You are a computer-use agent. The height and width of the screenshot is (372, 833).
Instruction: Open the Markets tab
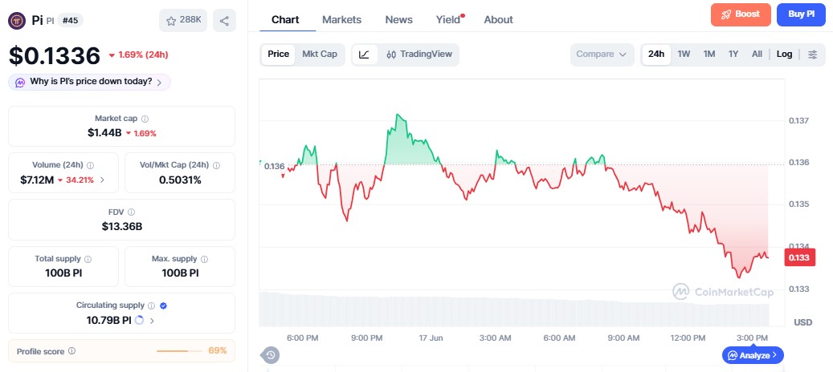[x=341, y=19]
